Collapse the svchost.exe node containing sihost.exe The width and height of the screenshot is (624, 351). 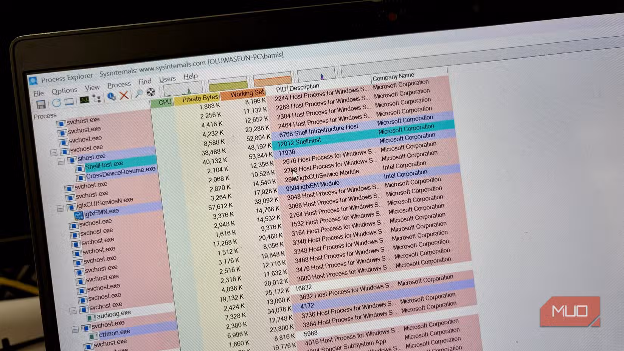[x=54, y=152]
